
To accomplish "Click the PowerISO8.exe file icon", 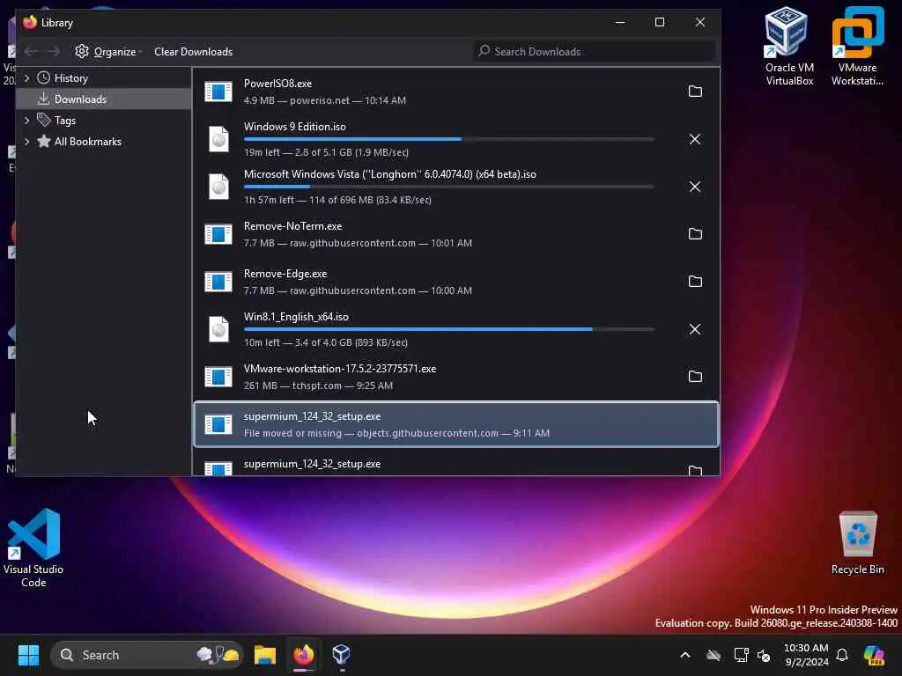I will [218, 92].
